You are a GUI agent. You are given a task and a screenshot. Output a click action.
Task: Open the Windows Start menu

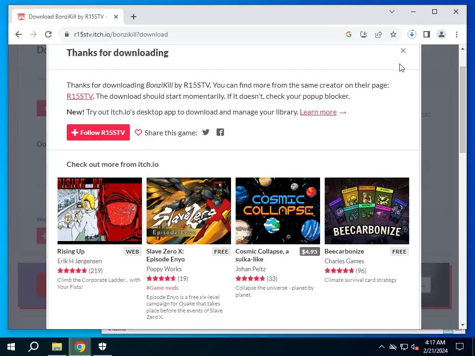tap(11, 347)
